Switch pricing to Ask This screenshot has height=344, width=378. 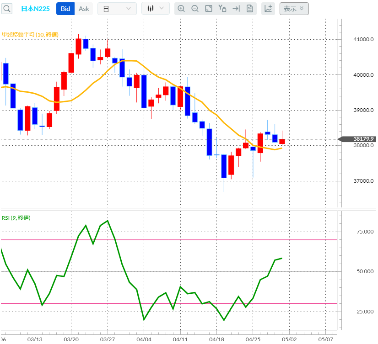84,8
